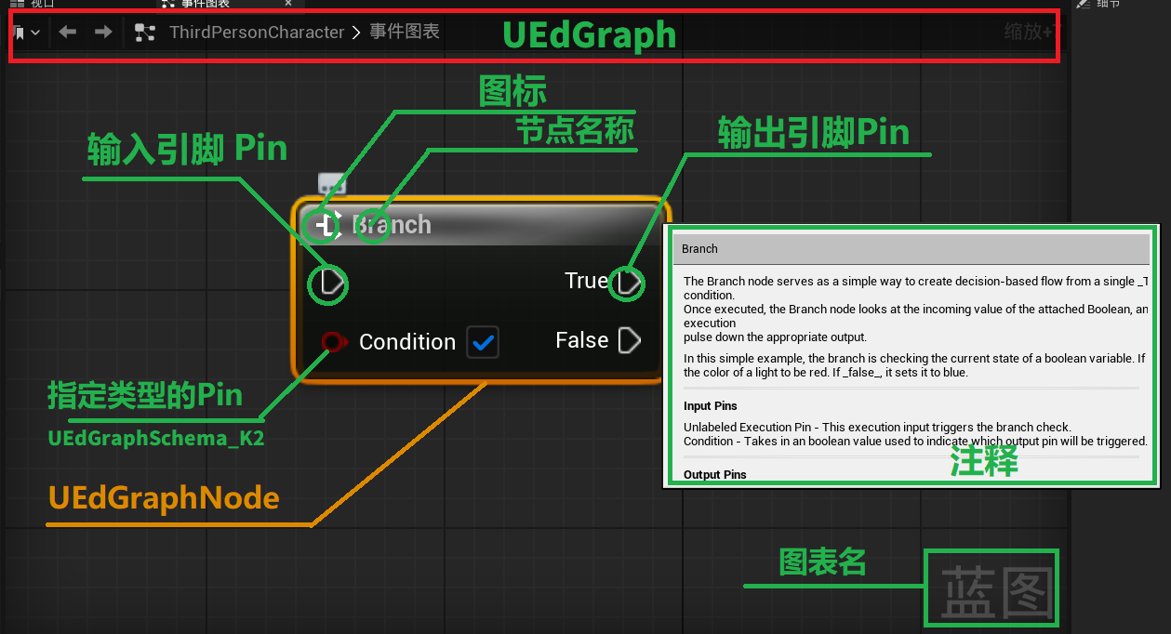The height and width of the screenshot is (634, 1171).
Task: Click the Input Pins heading in the tooltip
Action: click(x=711, y=406)
